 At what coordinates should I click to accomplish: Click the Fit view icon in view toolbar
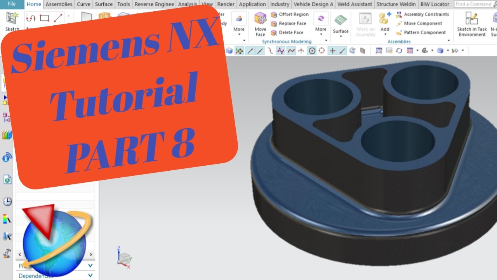[x=379, y=51]
